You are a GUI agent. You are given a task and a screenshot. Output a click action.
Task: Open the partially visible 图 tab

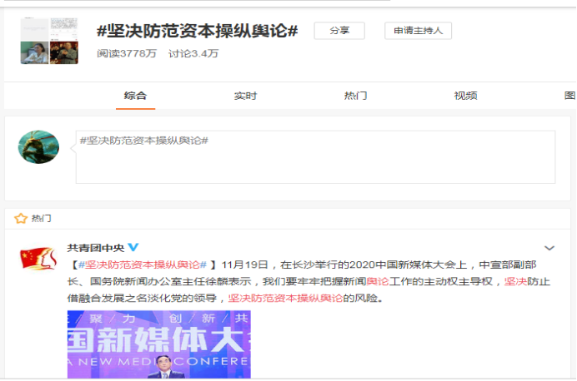pos(569,96)
